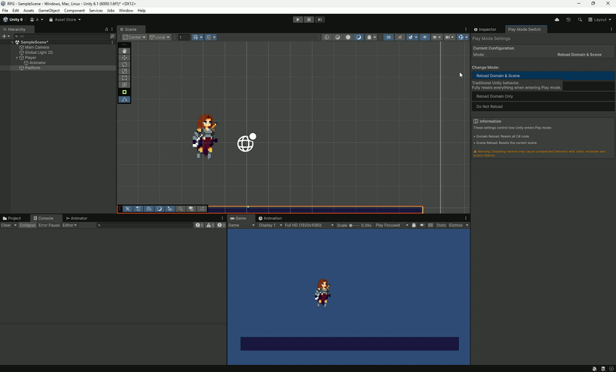Collapse the Player object in Hierarchy
616x372 pixels.
pyautogui.click(x=18, y=58)
